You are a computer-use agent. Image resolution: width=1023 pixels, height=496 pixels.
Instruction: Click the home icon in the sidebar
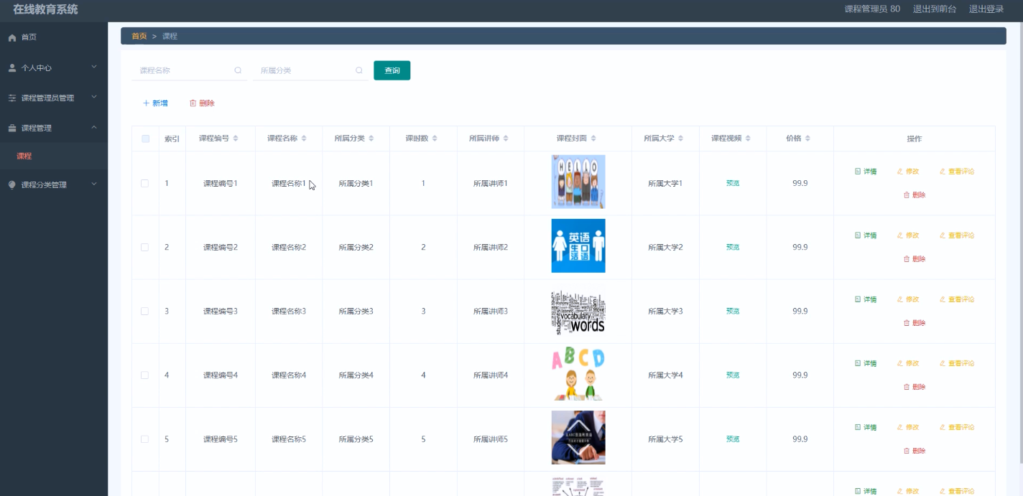(12, 37)
